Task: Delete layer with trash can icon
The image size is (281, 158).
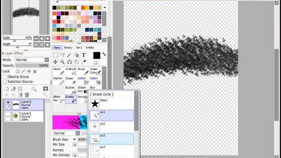Action: pos(27,95)
